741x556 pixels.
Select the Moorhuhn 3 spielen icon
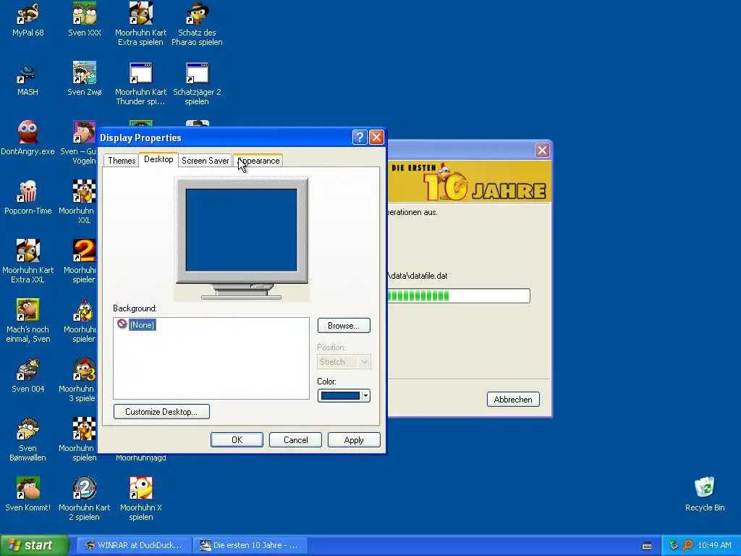[84, 380]
